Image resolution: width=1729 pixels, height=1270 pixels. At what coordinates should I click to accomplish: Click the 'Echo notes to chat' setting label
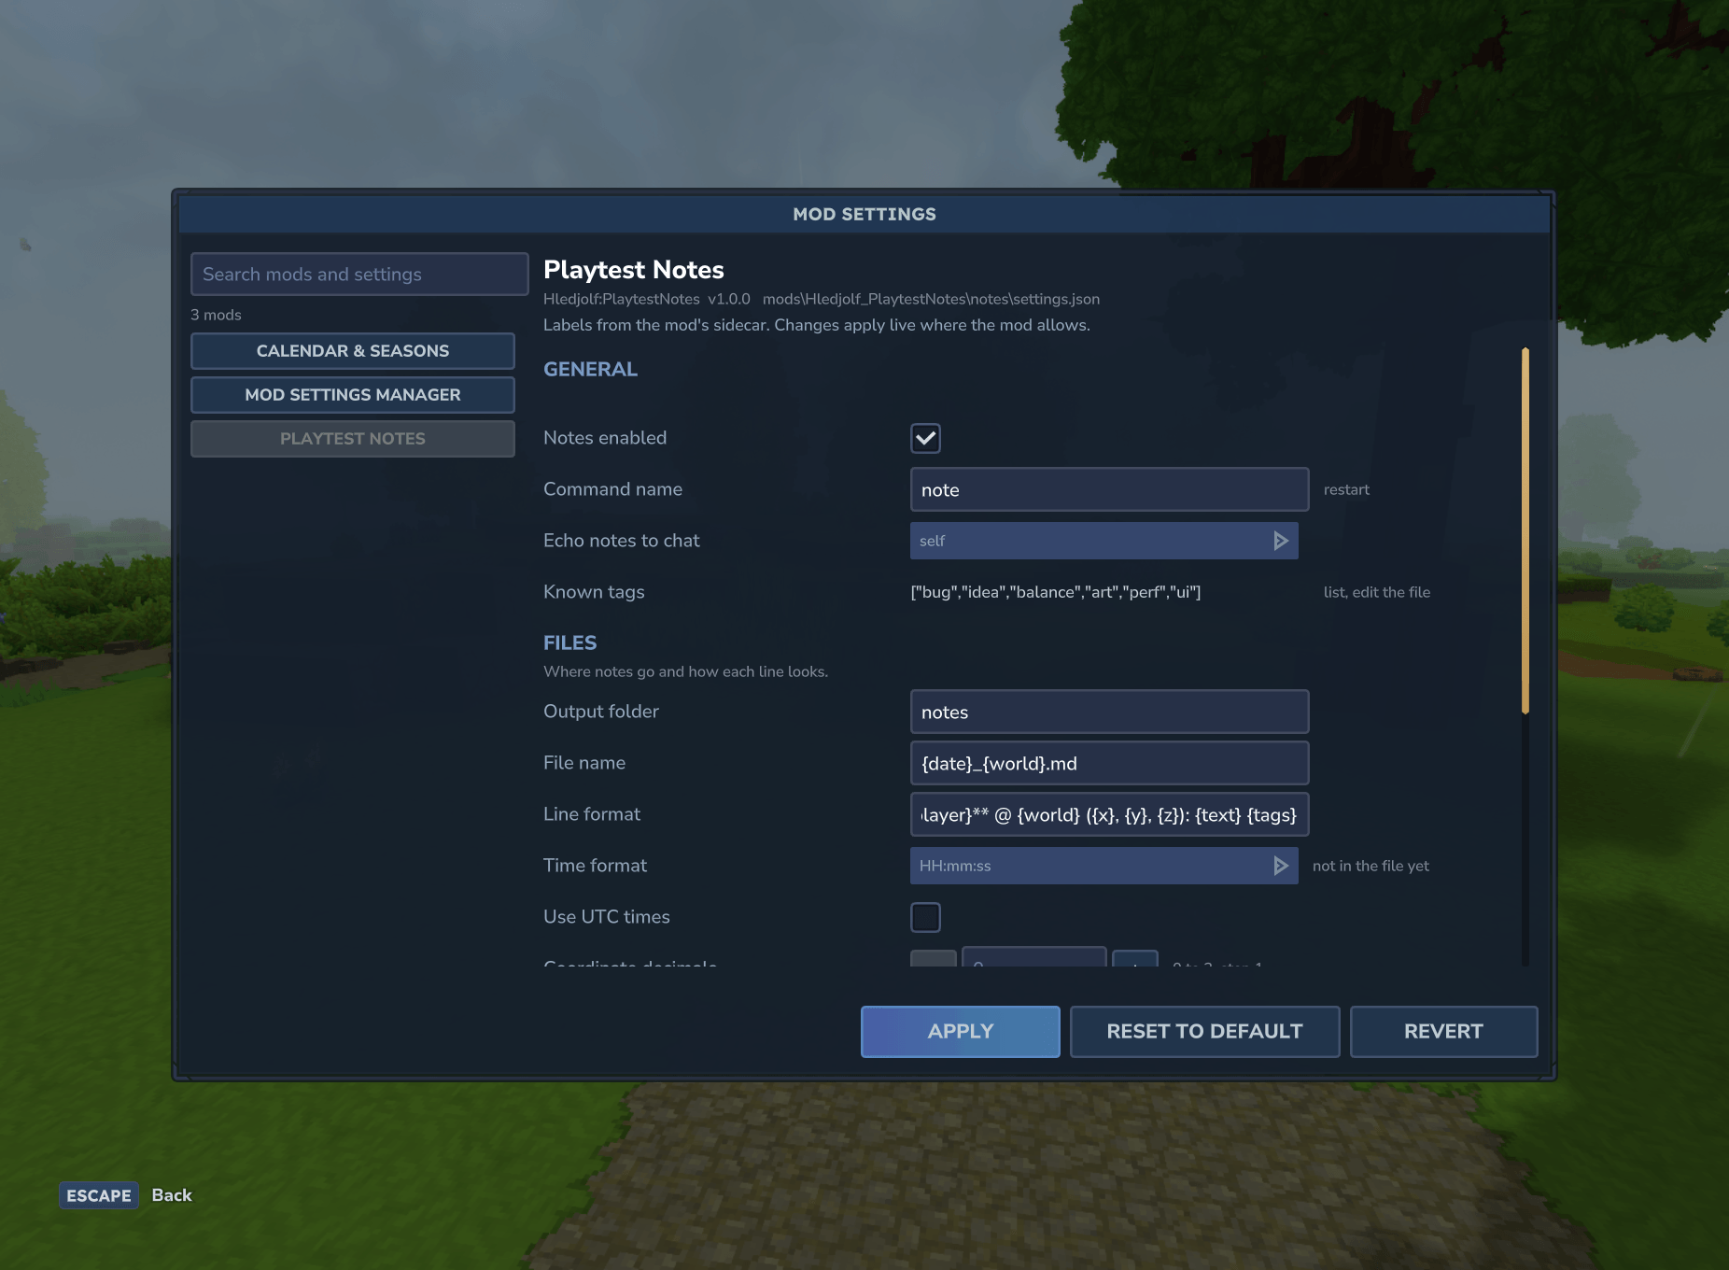click(x=622, y=541)
